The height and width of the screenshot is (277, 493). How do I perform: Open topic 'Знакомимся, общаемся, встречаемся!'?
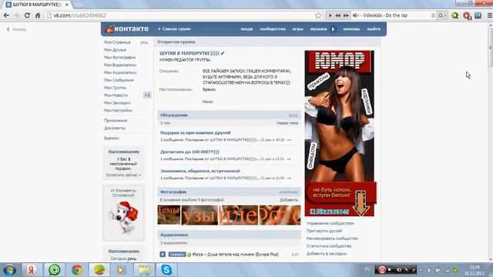200,171
